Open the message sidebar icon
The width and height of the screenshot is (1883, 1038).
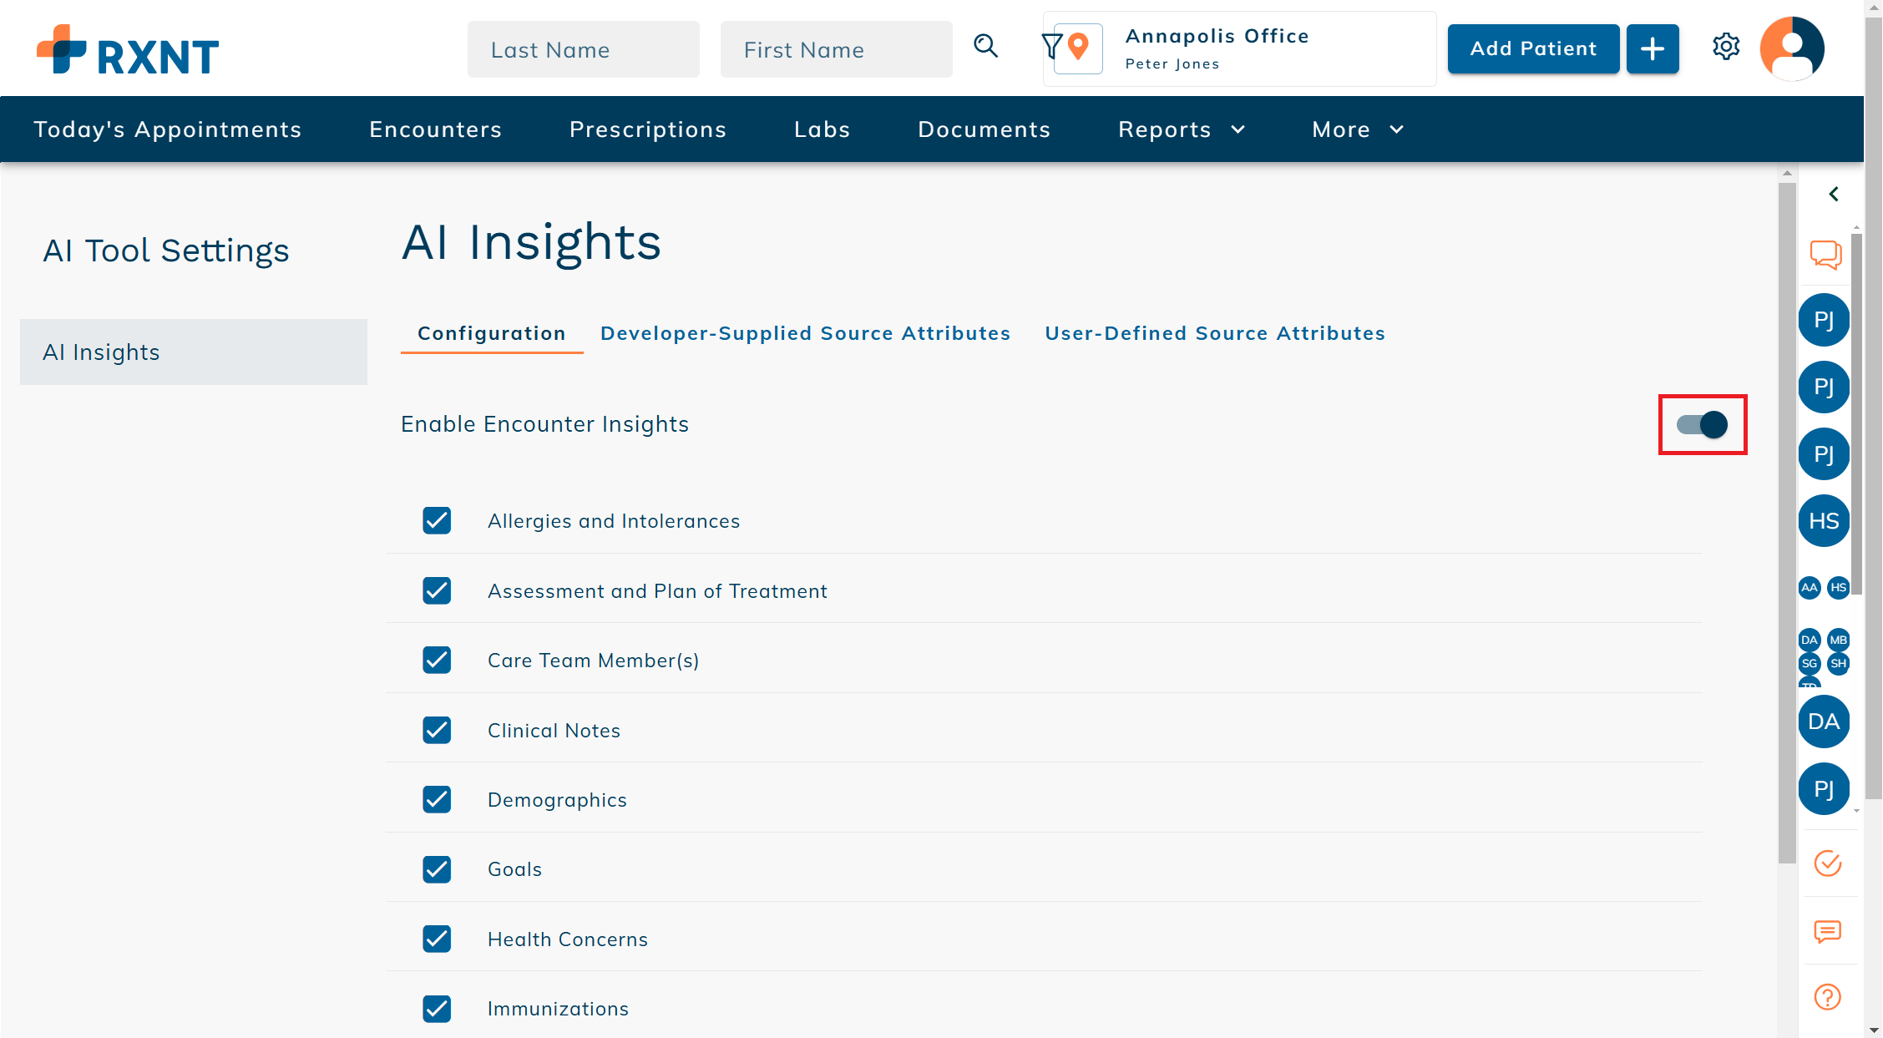pyautogui.click(x=1827, y=930)
